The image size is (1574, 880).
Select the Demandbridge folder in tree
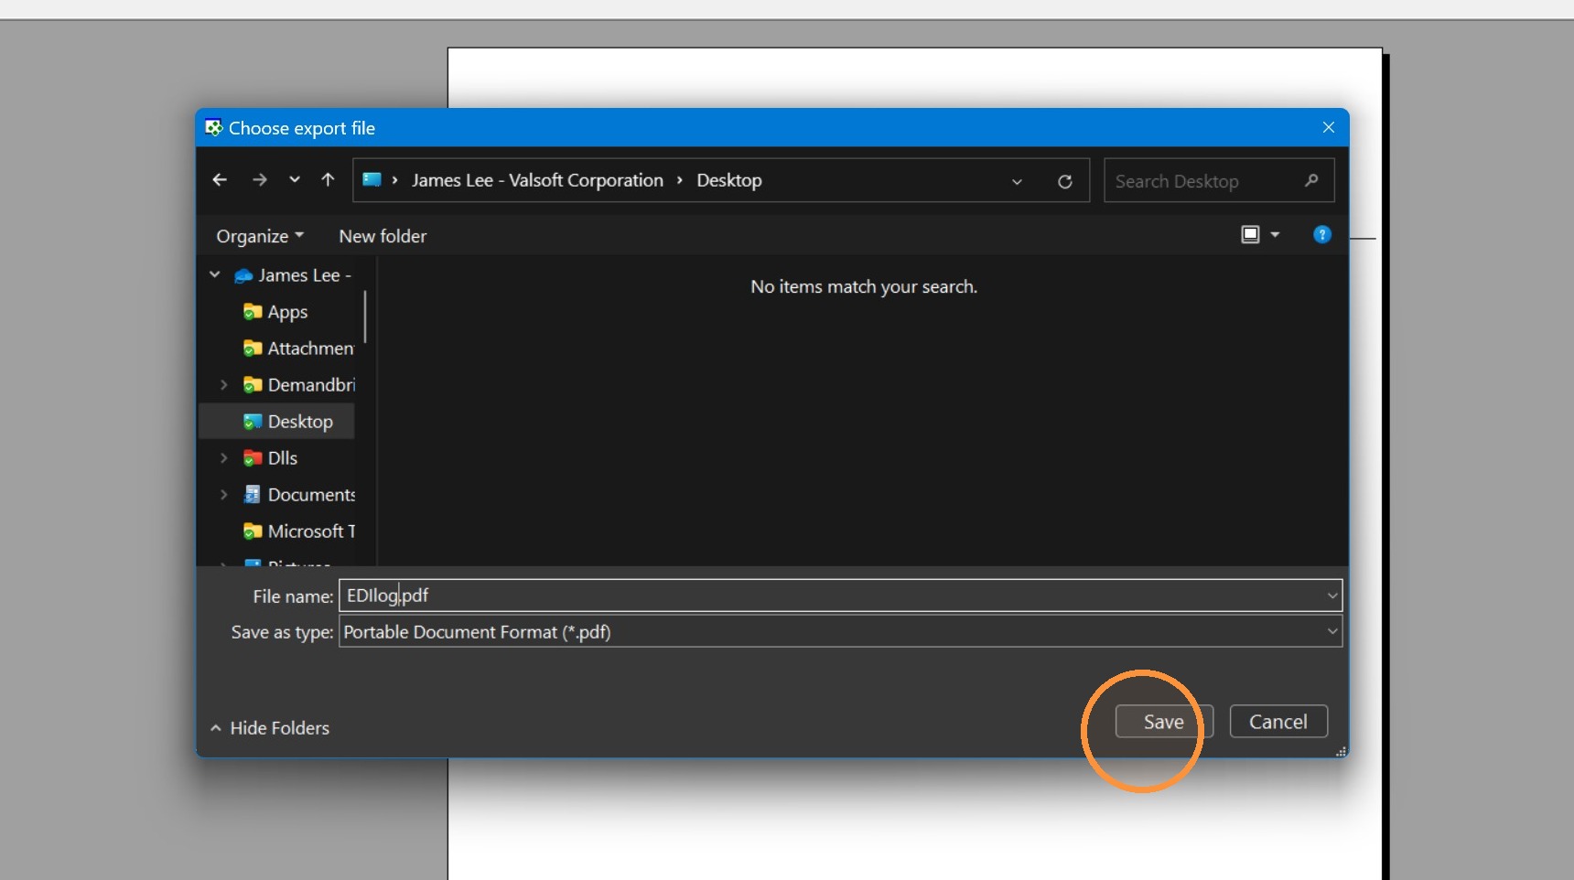pyautogui.click(x=298, y=385)
